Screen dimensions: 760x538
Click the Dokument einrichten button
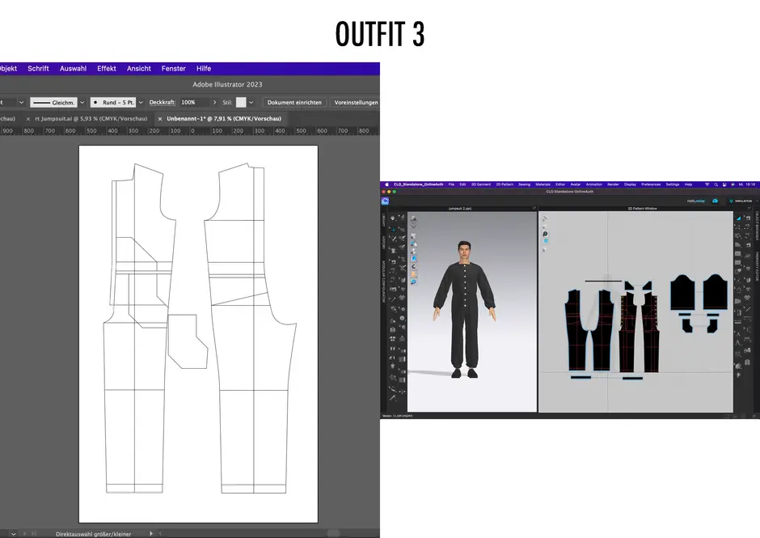tap(294, 103)
